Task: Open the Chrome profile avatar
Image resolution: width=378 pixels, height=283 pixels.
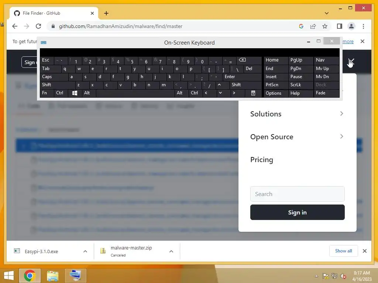Action: 351,26
